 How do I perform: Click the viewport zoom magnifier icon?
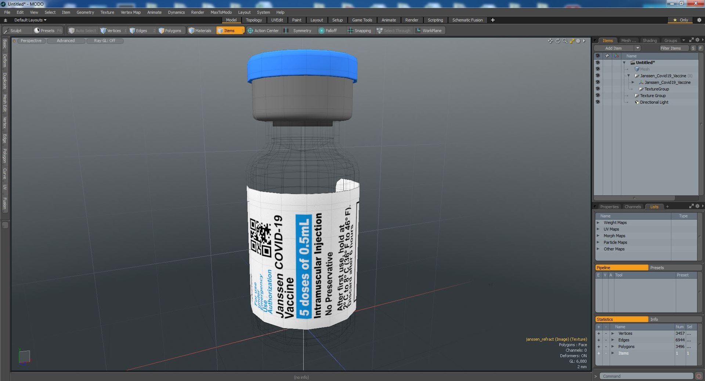pos(565,41)
